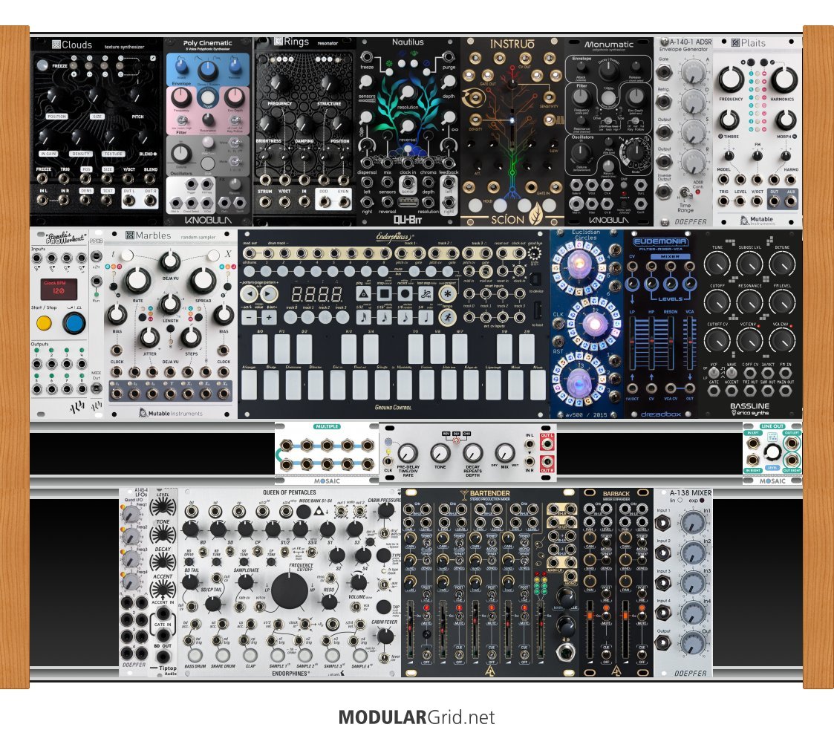834x733 pixels.
Task: Click the Clouds OUT L jack
Action: [x=128, y=200]
